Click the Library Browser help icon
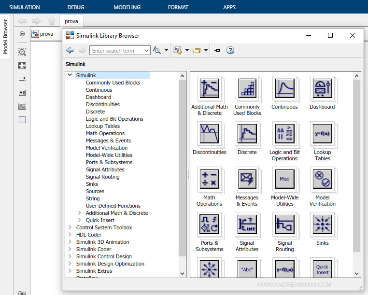Screen dimensions: 368x295 coord(230,50)
